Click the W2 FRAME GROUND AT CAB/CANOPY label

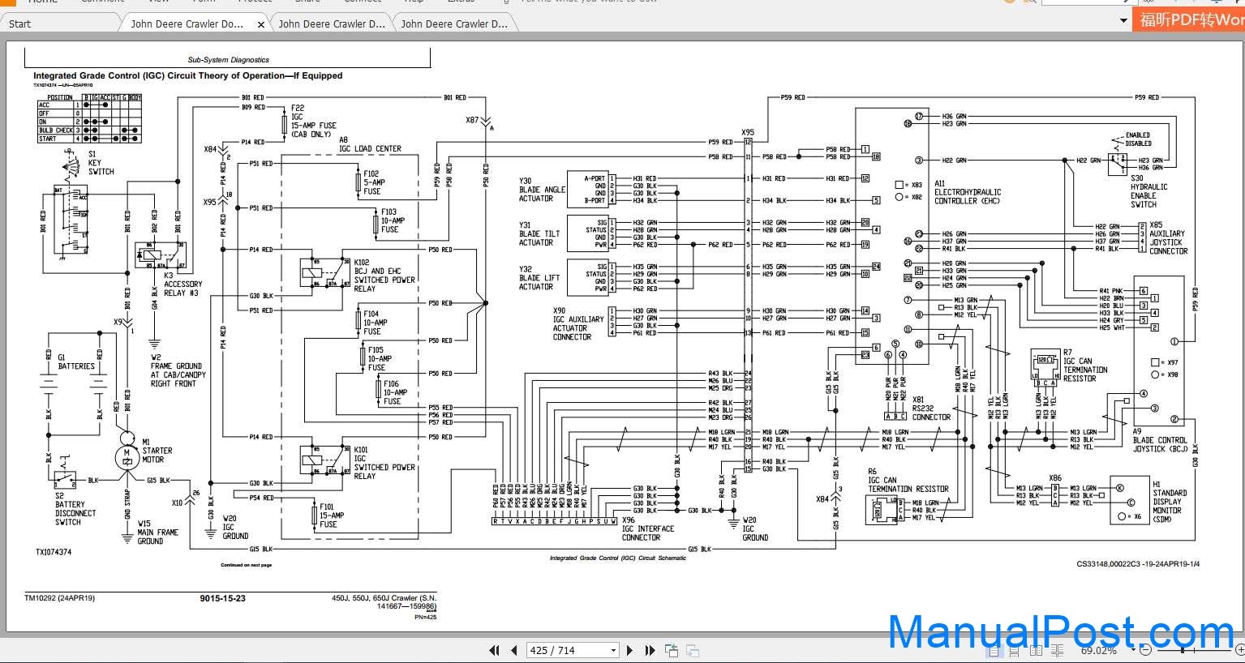[x=178, y=370]
